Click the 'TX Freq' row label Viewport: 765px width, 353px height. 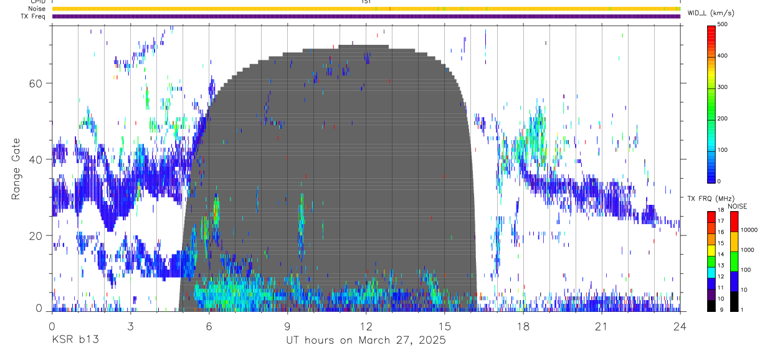pyautogui.click(x=33, y=16)
